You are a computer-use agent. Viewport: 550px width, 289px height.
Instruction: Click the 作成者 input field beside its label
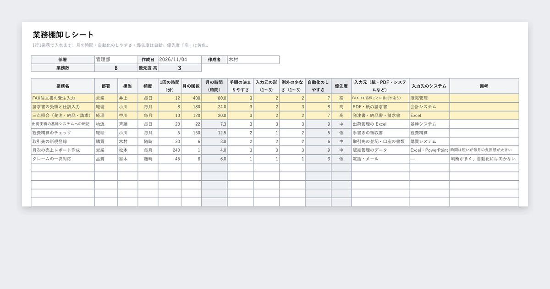pyautogui.click(x=253, y=60)
